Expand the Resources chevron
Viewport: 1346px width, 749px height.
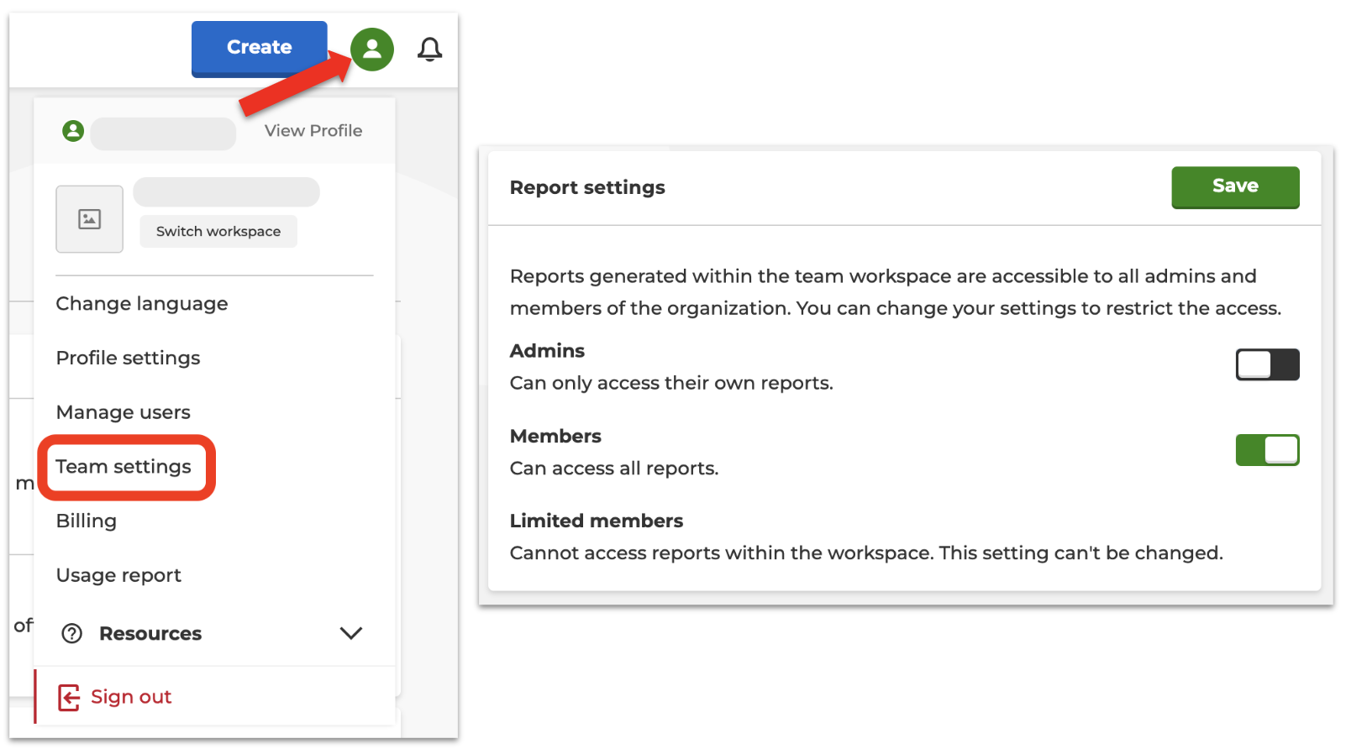click(x=351, y=634)
